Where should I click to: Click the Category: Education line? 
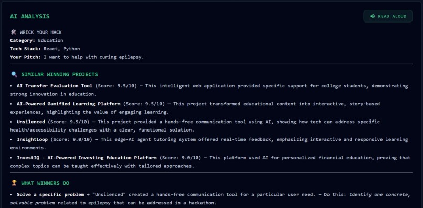(37, 41)
